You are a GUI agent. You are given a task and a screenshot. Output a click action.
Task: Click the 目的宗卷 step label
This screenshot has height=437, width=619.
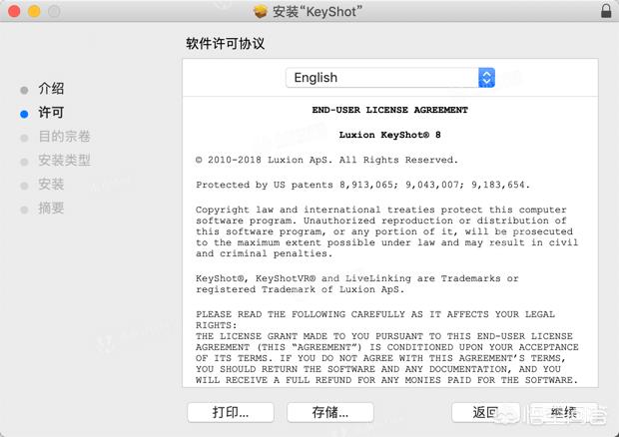coord(64,137)
